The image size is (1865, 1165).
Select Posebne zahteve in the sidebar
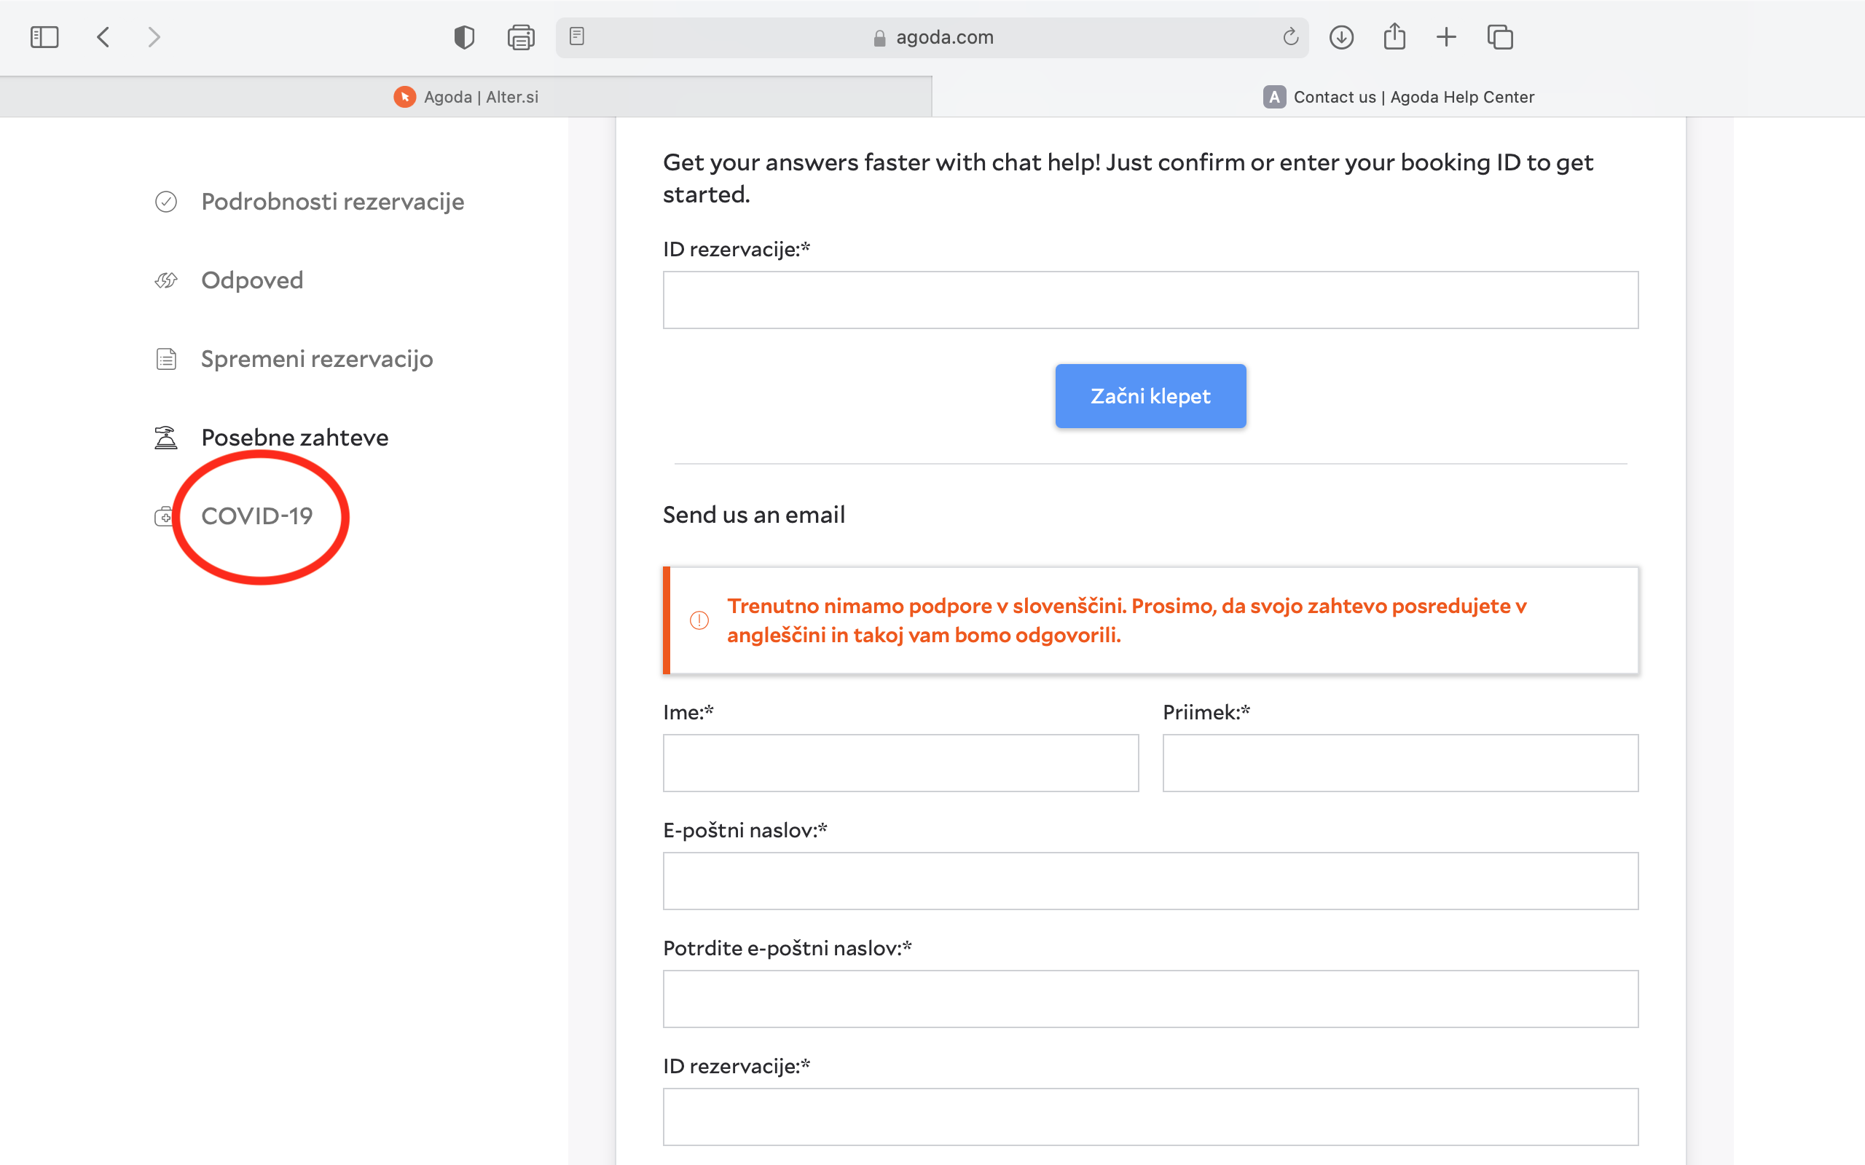click(294, 438)
